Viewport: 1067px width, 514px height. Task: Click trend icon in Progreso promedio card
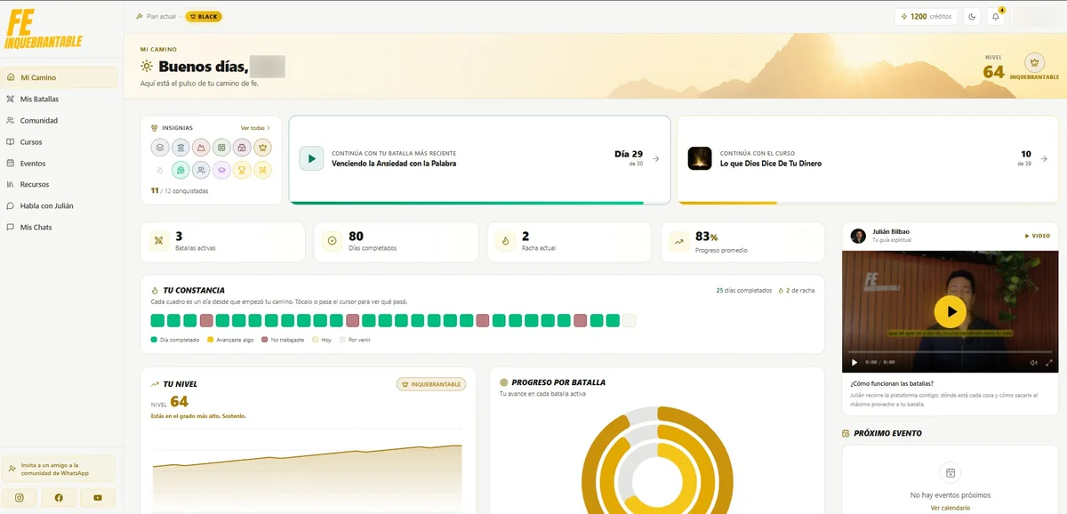(x=679, y=240)
